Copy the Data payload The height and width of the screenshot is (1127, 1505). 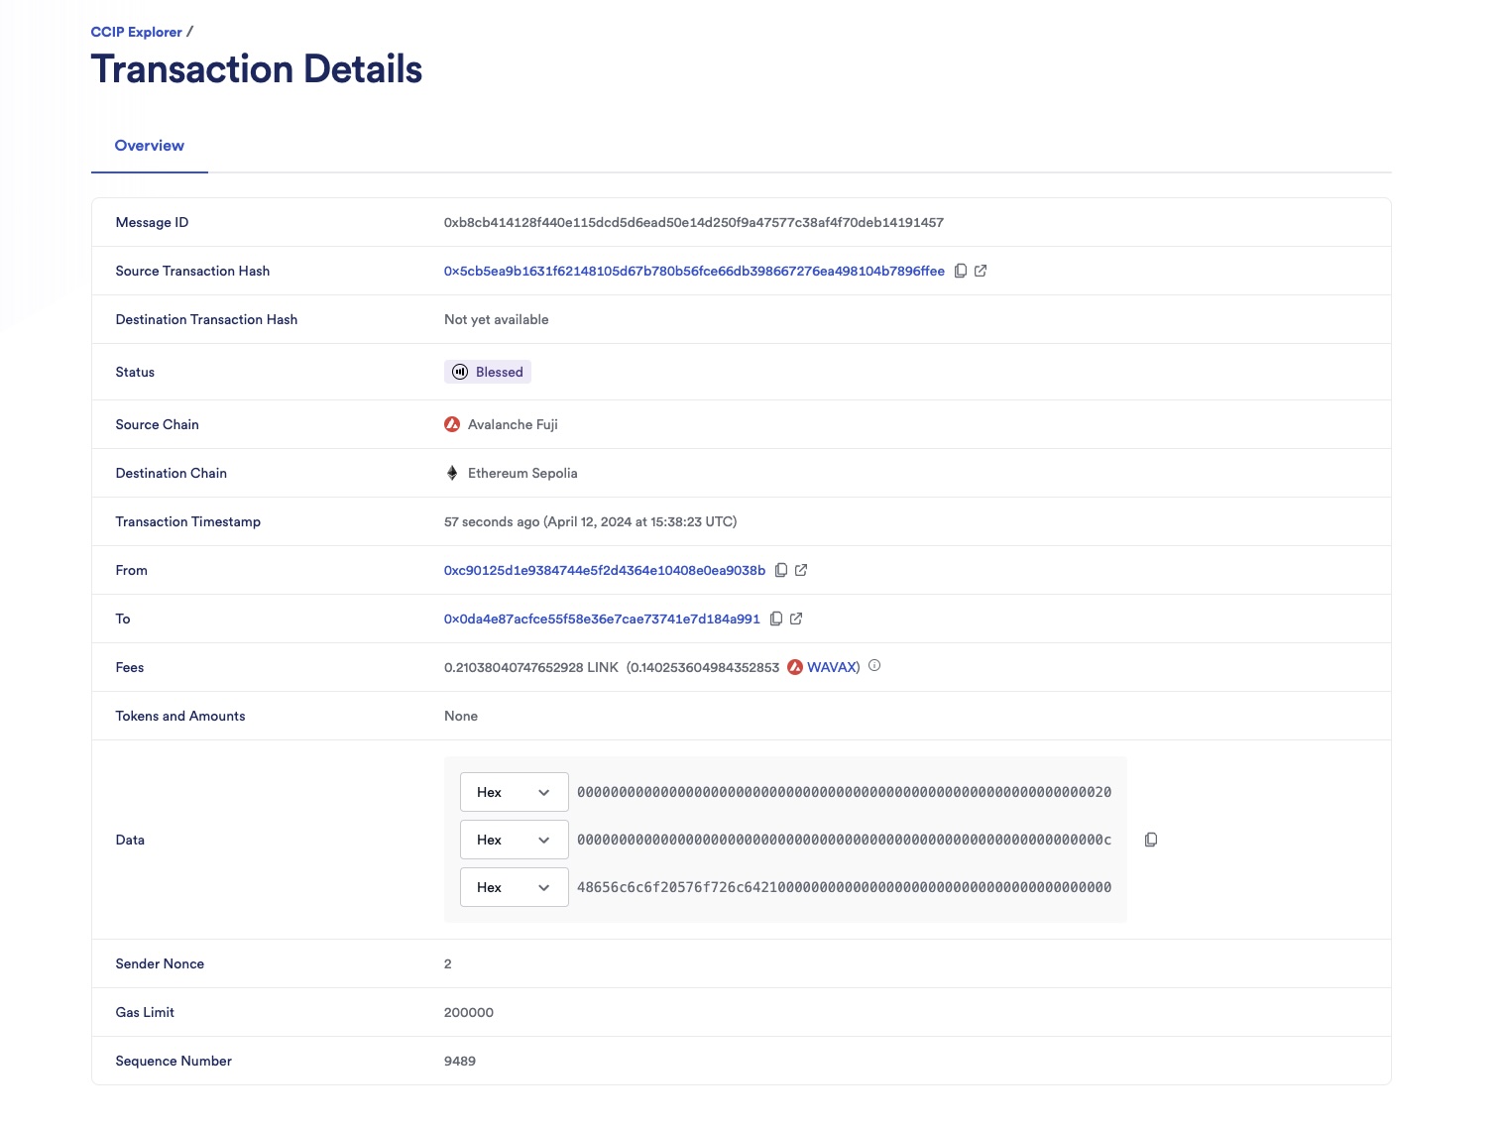click(1150, 840)
